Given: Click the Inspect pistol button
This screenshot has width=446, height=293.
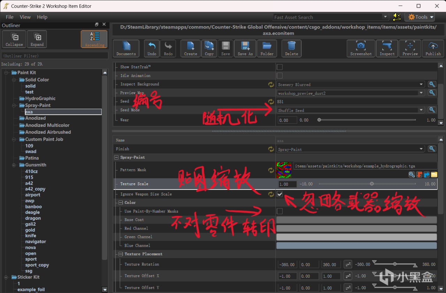Looking at the screenshot, I should (x=387, y=48).
